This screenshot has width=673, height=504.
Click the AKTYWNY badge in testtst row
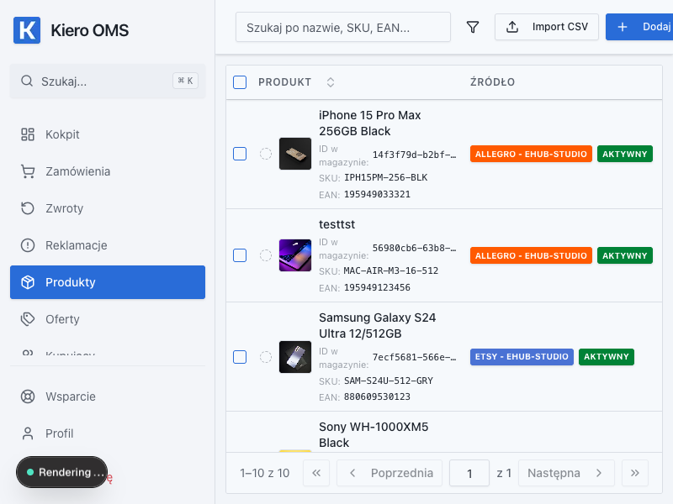point(625,255)
